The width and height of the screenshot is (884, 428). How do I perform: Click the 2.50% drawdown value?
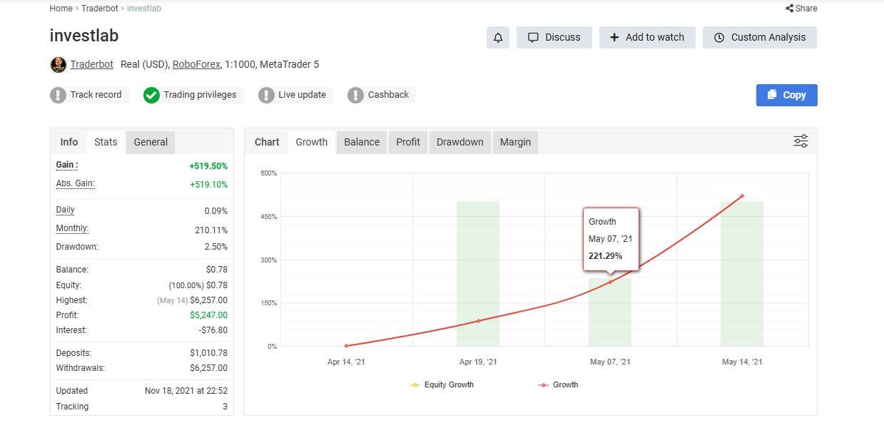tap(216, 247)
